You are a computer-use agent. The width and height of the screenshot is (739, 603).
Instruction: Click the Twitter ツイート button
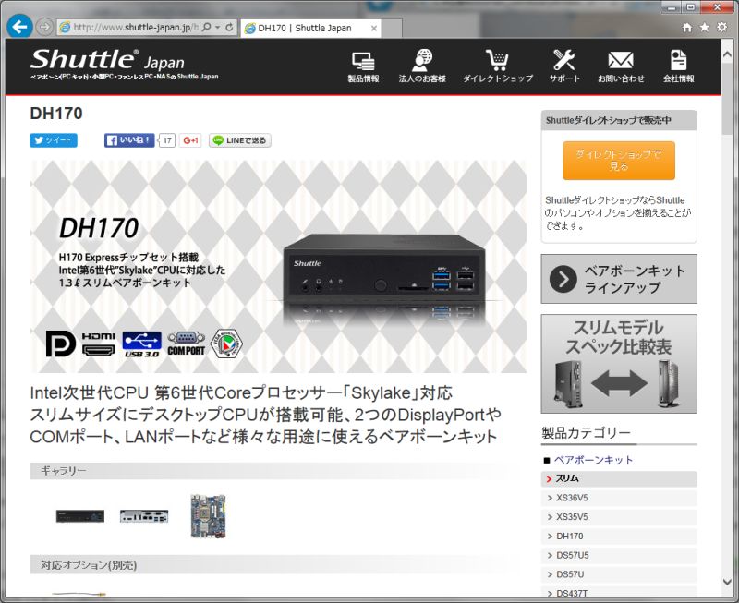[x=54, y=140]
